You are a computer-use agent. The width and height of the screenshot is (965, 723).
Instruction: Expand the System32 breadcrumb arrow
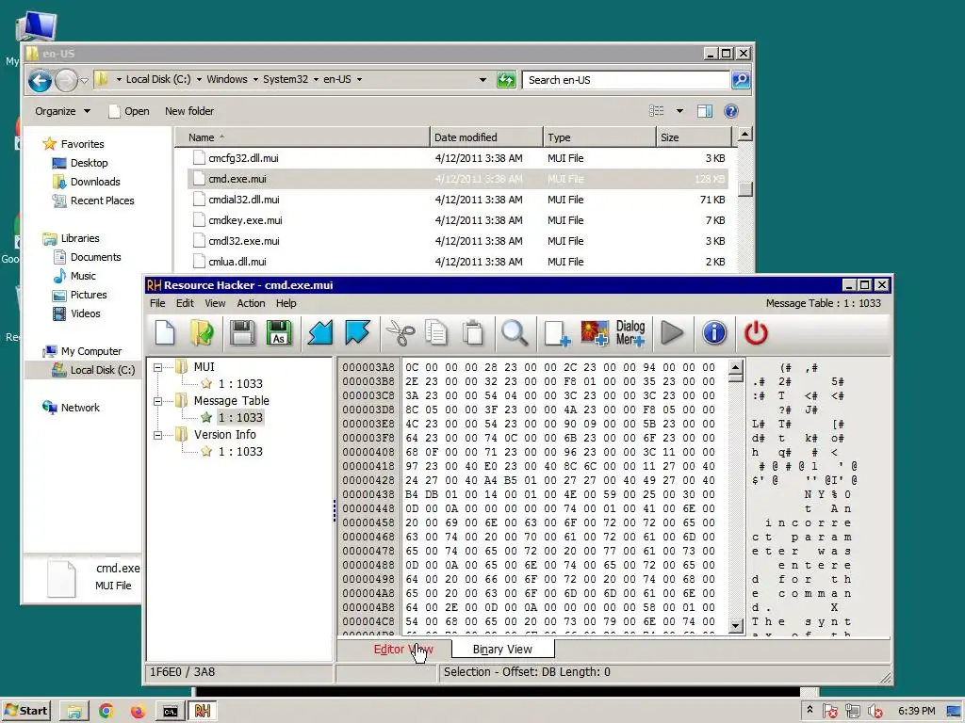click(316, 79)
